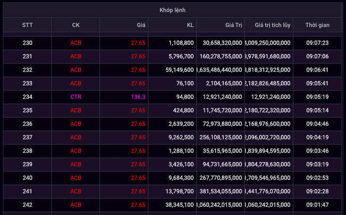Click the Giá column header
Image resolution: width=346 pixels, height=215 pixels.
coord(141,25)
